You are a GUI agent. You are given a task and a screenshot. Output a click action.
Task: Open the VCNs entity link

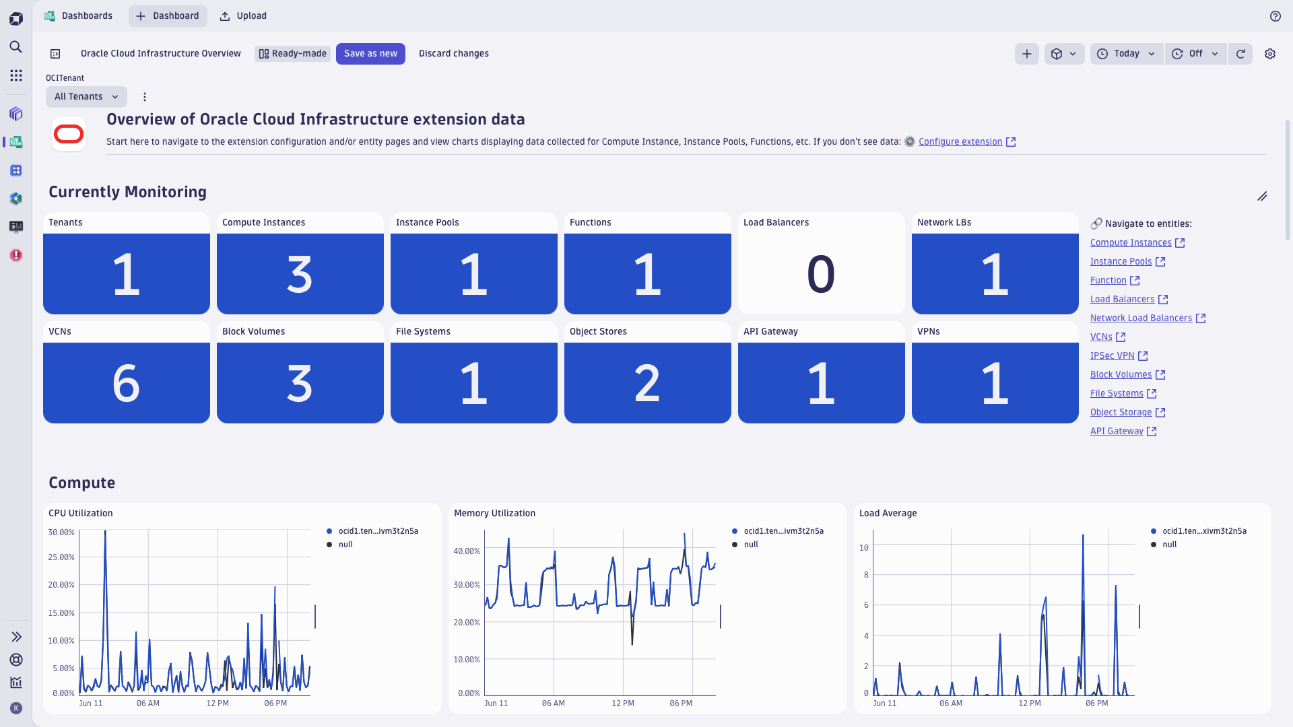tap(1108, 337)
